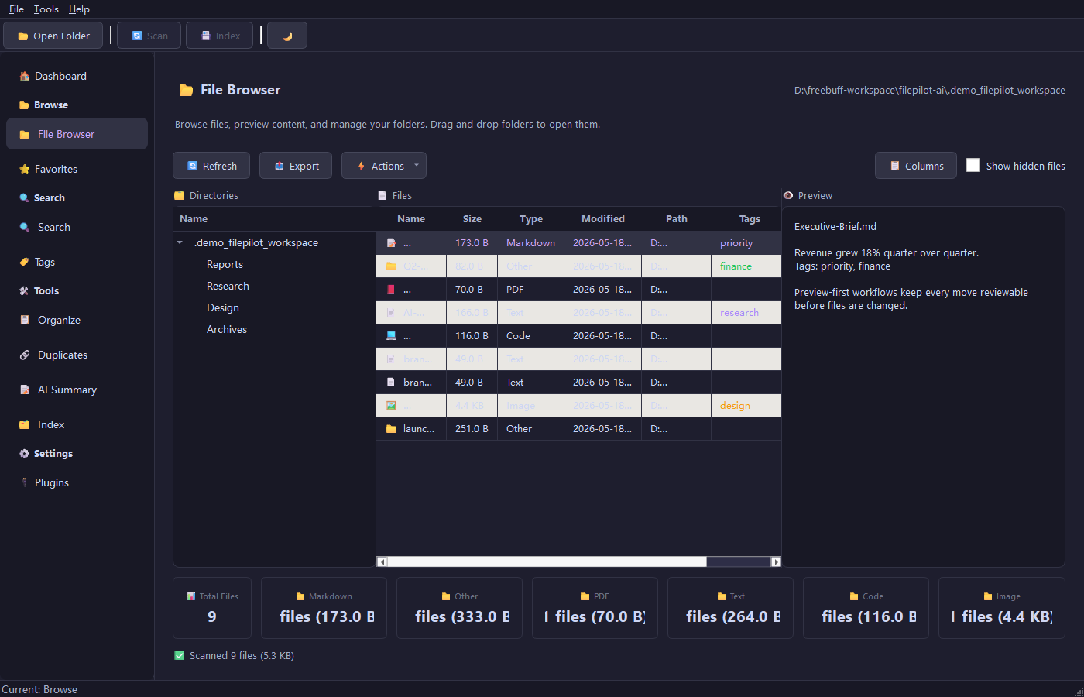
Task: Select the Code file icon in 116.0 B row
Action: (x=391, y=336)
